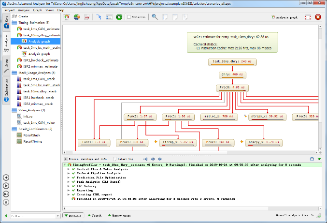Screen dimensions: 327x223
Task: Click the play run analysis button
Action: coord(6,186)
